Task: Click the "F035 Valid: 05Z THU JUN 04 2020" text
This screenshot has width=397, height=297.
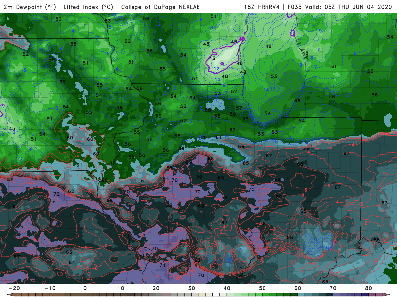Action: coord(339,7)
